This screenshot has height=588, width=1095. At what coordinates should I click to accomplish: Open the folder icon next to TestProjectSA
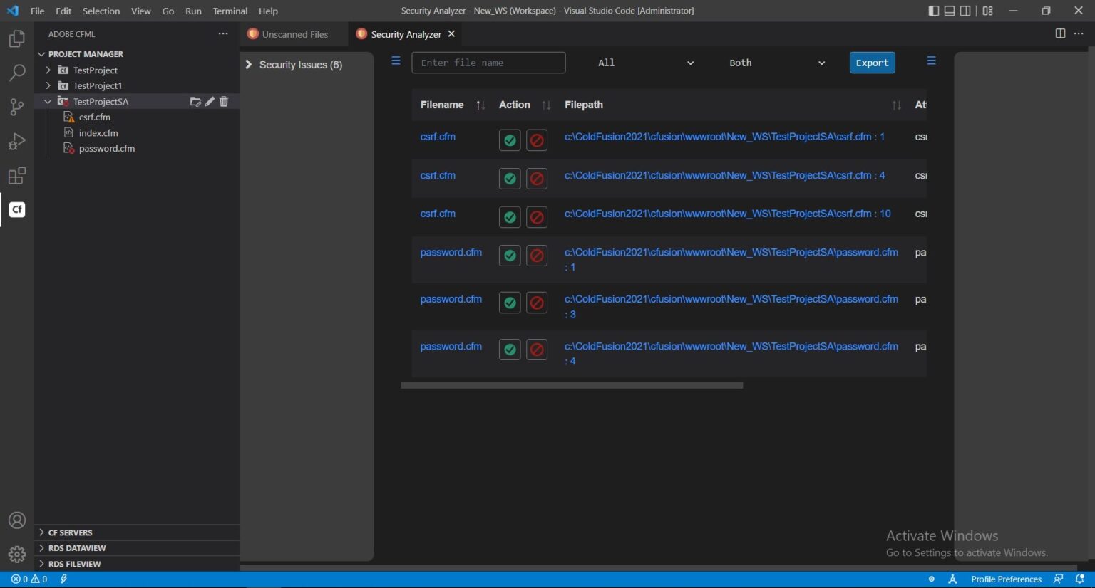[x=196, y=101]
